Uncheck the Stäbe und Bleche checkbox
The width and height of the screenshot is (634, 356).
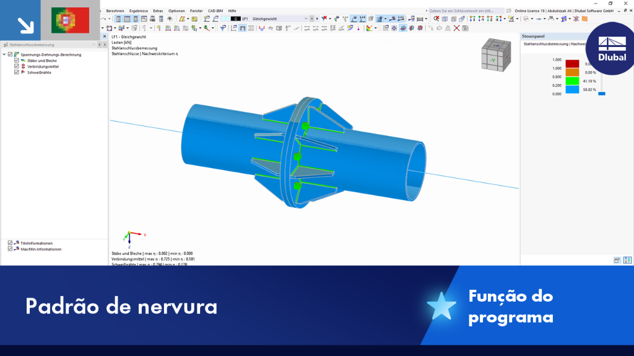(17, 60)
